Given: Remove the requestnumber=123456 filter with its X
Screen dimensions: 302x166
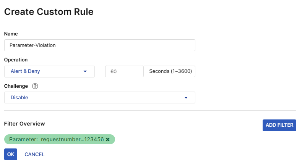Looking at the screenshot, I should point(108,140).
